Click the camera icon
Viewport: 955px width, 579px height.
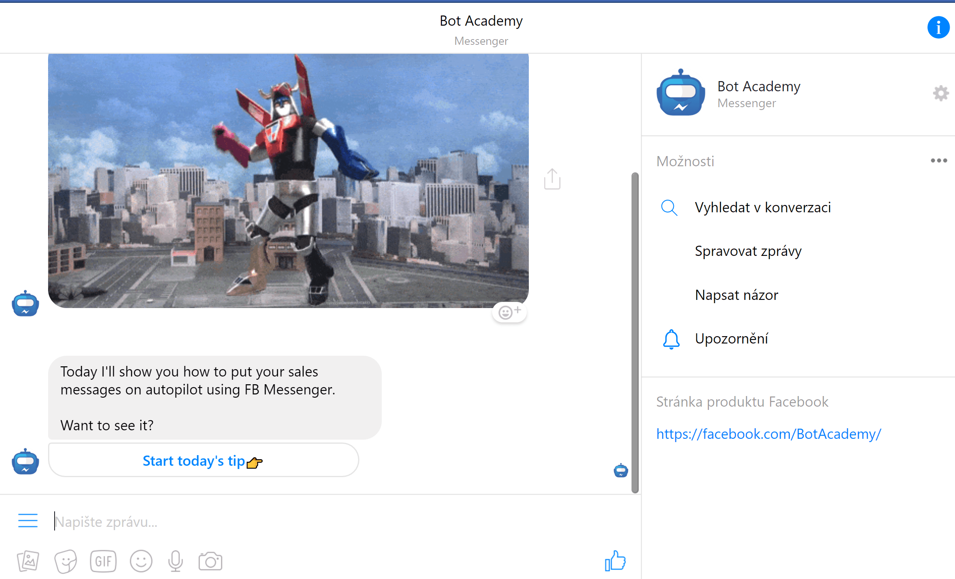tap(210, 561)
